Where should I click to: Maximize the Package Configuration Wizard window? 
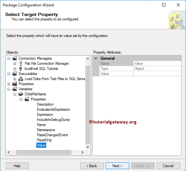coord(164,5)
